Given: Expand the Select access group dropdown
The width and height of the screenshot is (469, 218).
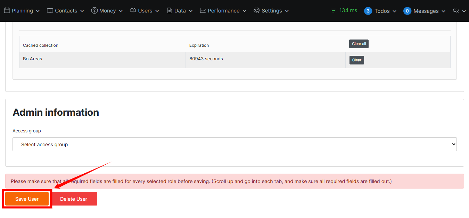Looking at the screenshot, I should pyautogui.click(x=234, y=144).
